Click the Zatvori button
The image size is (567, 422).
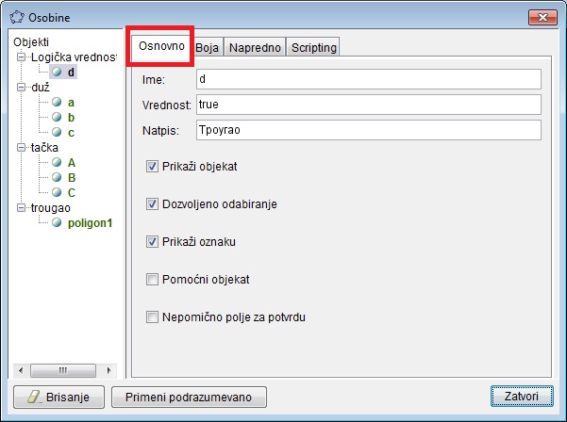[522, 397]
